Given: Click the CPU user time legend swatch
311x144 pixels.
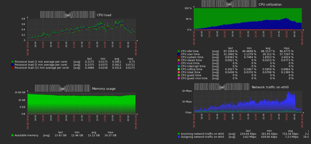Looking at the screenshot, I should click(x=179, y=54).
